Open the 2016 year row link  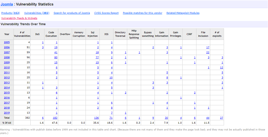7,98
